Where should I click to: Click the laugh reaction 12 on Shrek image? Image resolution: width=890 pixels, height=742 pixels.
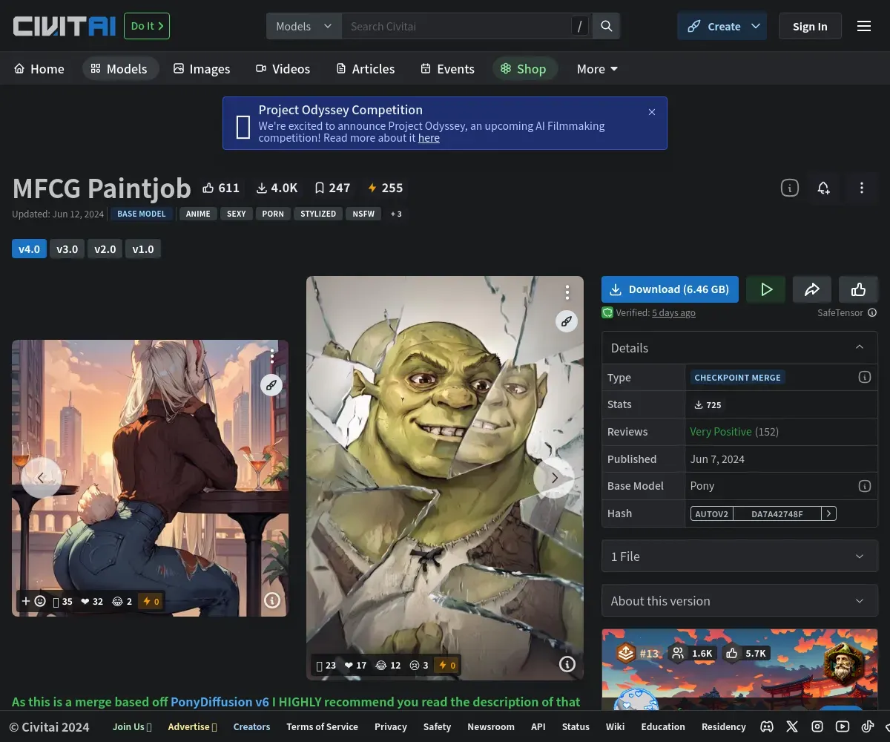click(x=388, y=665)
